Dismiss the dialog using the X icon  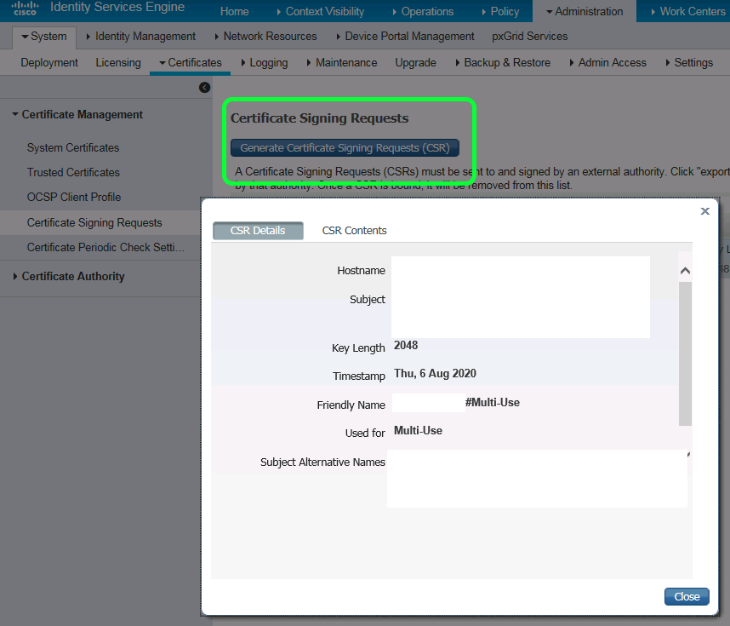[x=704, y=211]
